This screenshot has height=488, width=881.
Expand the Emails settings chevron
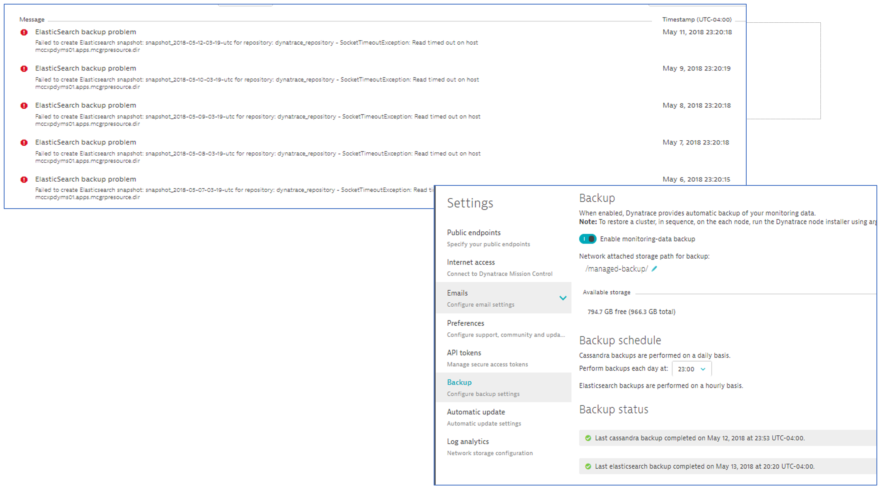coord(563,298)
